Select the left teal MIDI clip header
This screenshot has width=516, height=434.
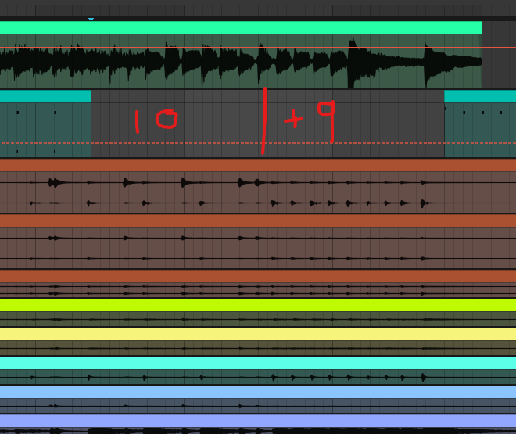pos(45,96)
